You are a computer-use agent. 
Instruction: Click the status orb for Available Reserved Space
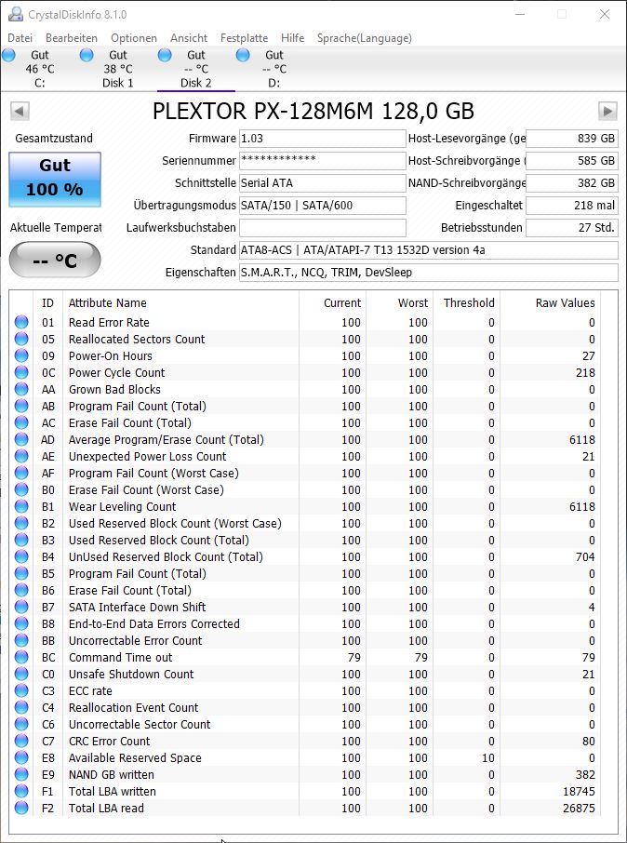coord(21,757)
